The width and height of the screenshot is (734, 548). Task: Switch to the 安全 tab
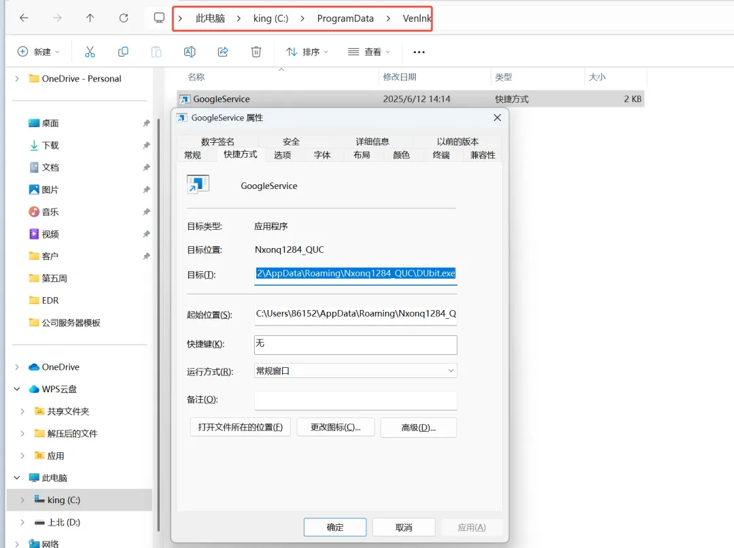coord(291,141)
